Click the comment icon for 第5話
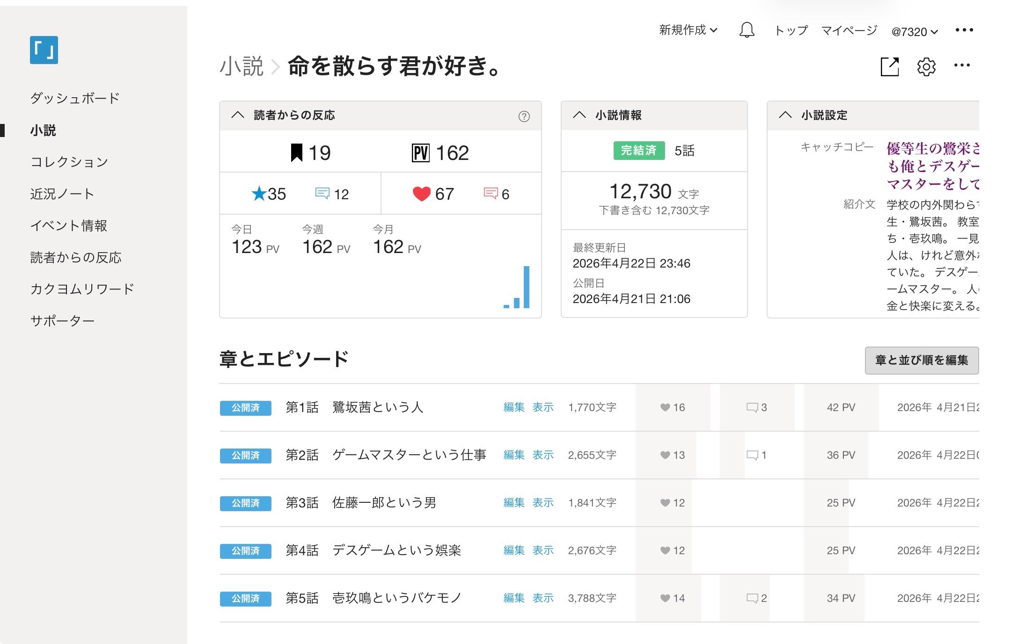 pos(752,598)
